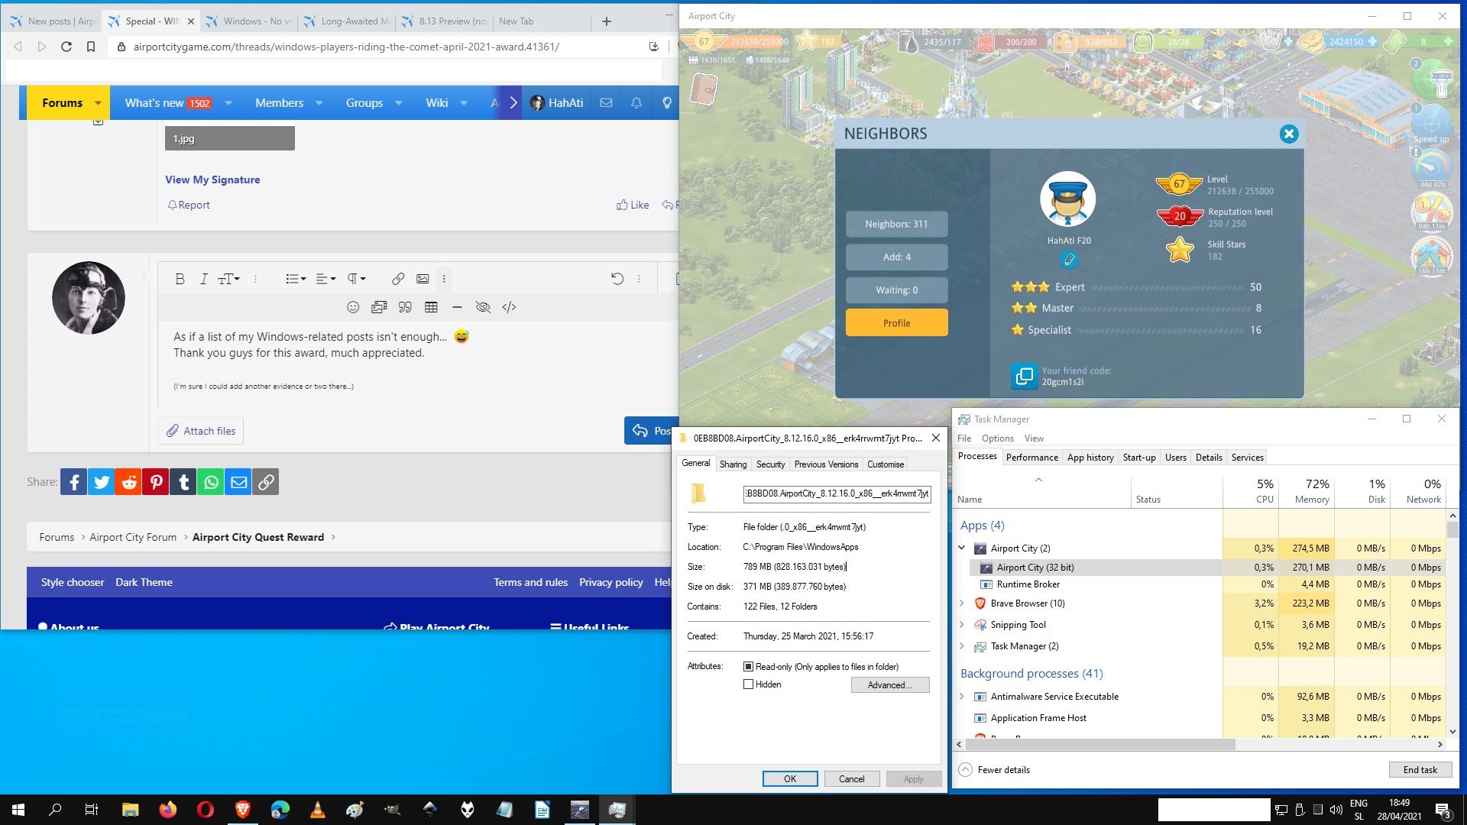Click the folder name field in Properties

point(837,493)
